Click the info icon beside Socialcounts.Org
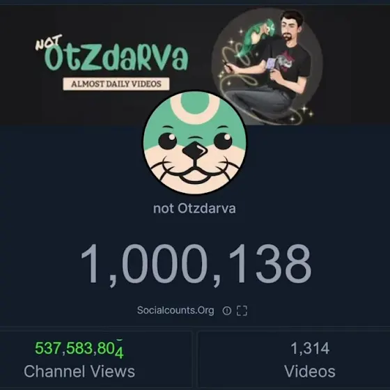Screen dimensions: 390x390 226,311
